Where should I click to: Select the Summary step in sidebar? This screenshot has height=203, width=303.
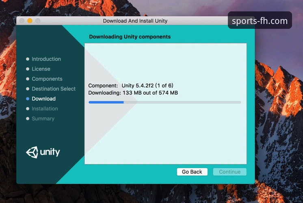(43, 119)
